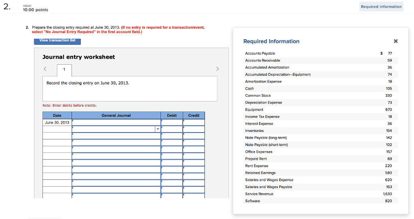Viewport: 414px width, 219px height.
Task: Click the Equipment row label
Action: [254, 109]
